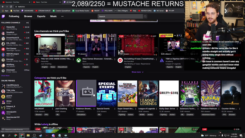Screen dimensions: 245x138
Task: Click HasanAbi's avatar under the first stream
Action: point(37,60)
